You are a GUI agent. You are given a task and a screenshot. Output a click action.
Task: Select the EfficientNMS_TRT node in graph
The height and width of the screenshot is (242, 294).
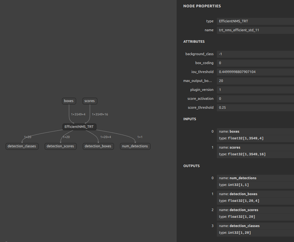[79, 127]
